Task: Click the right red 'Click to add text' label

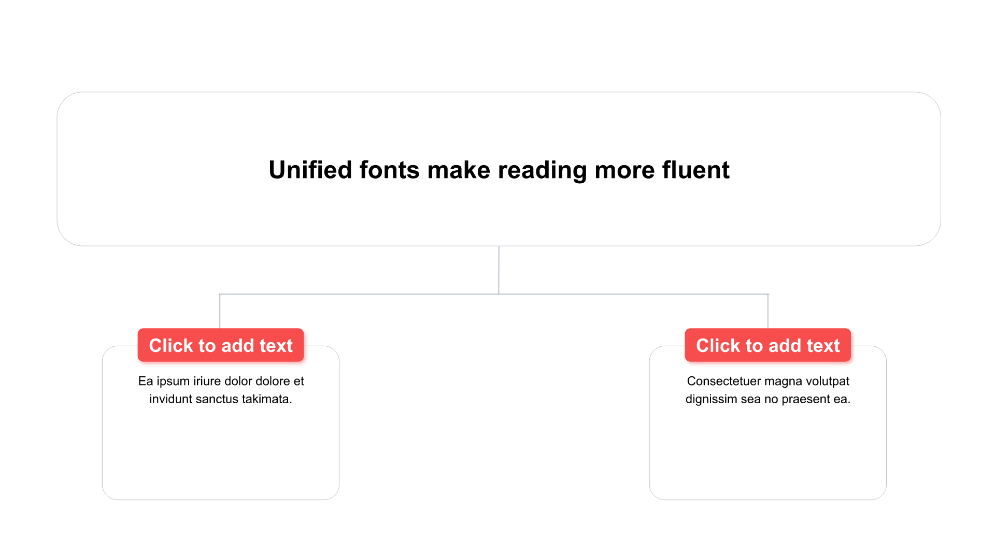Action: pyautogui.click(x=768, y=345)
